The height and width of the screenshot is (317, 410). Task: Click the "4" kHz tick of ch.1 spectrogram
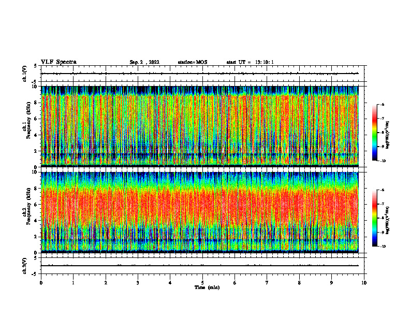click(36, 135)
